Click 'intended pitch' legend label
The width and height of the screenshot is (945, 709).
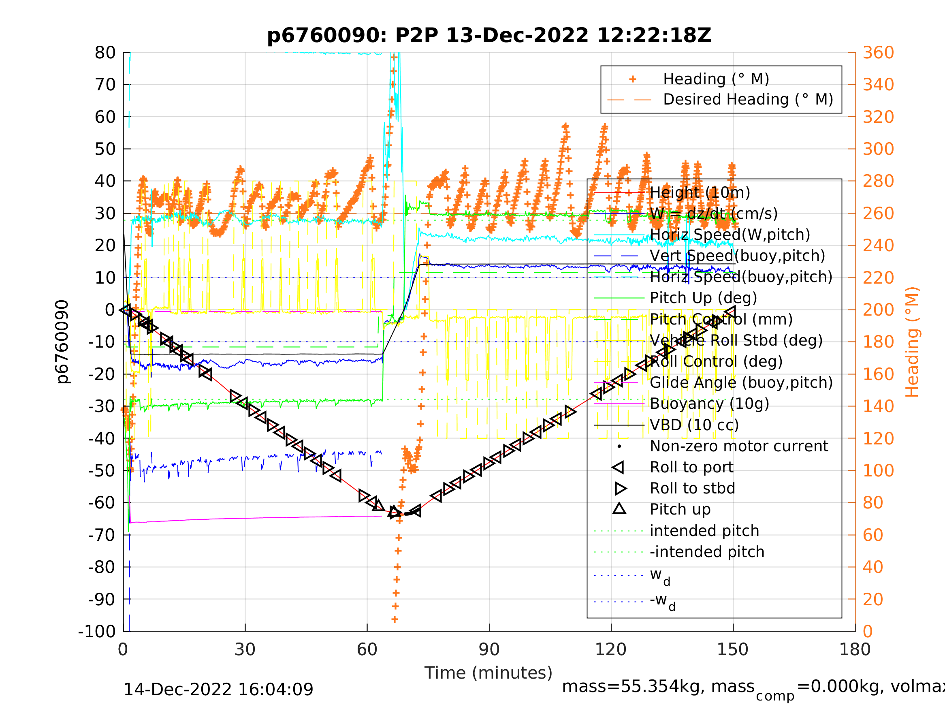point(704,531)
